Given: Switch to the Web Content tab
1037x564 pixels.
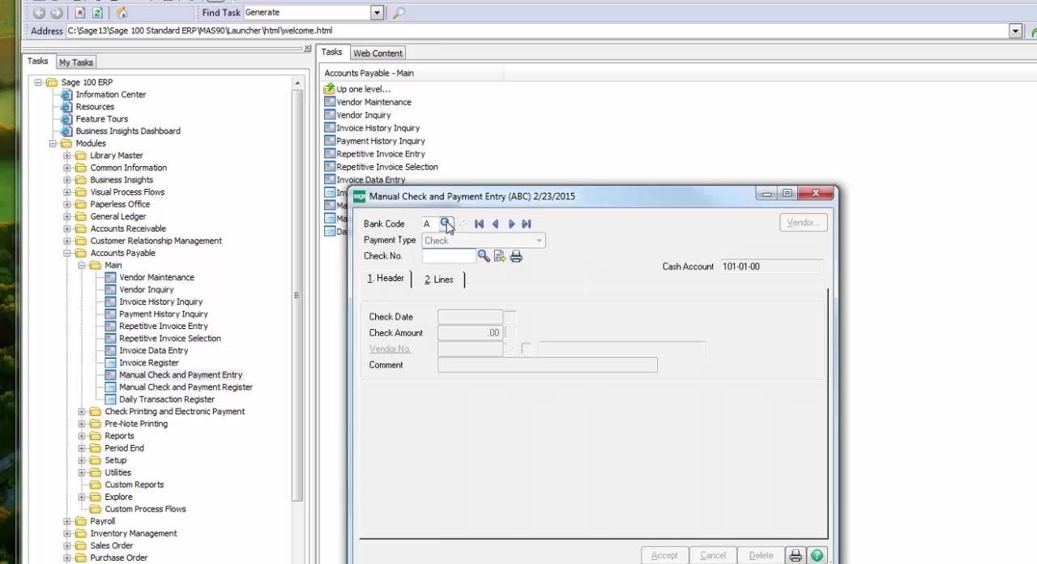Looking at the screenshot, I should click(x=378, y=53).
